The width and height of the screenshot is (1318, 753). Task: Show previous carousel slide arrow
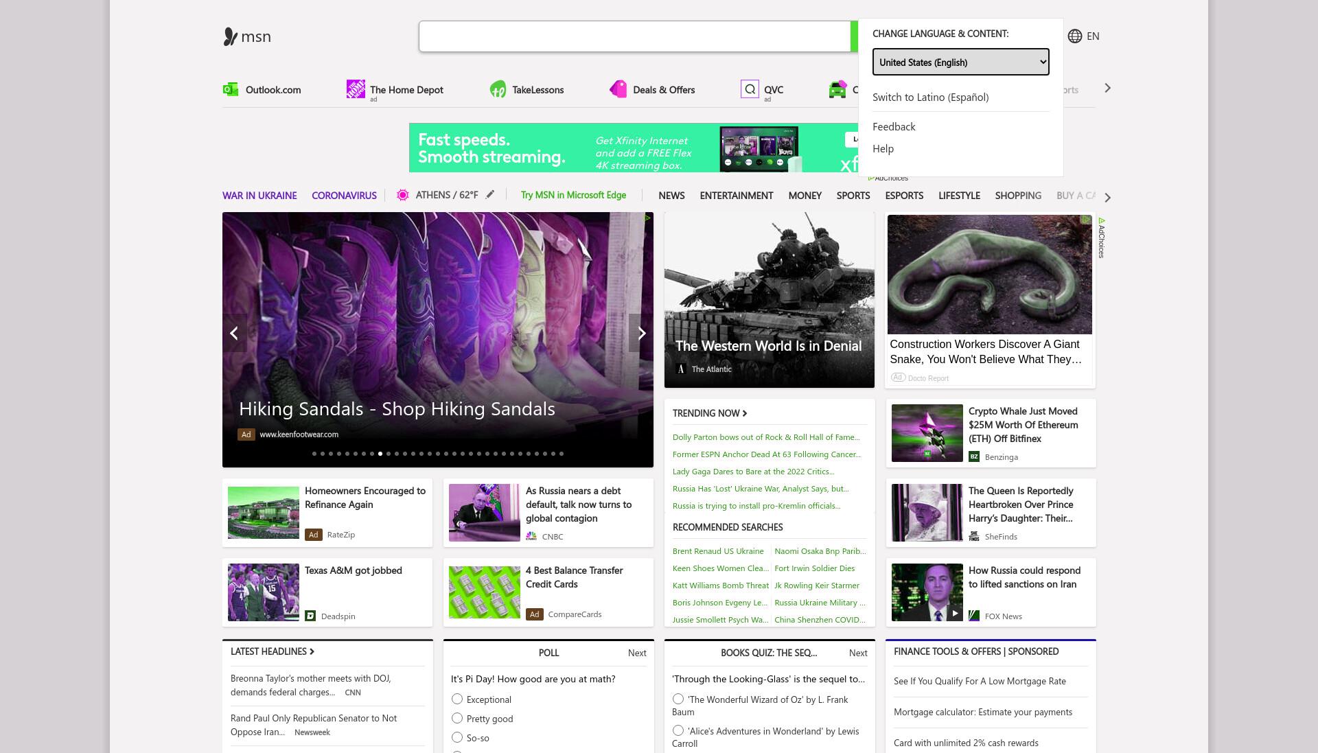pos(234,333)
